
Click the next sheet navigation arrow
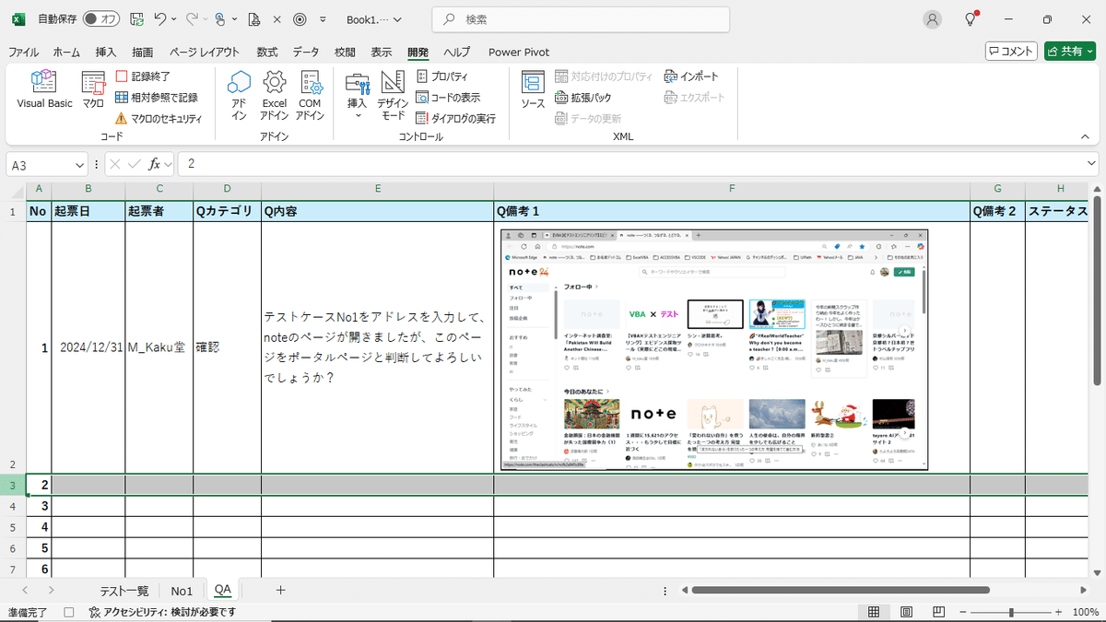pyautogui.click(x=52, y=590)
